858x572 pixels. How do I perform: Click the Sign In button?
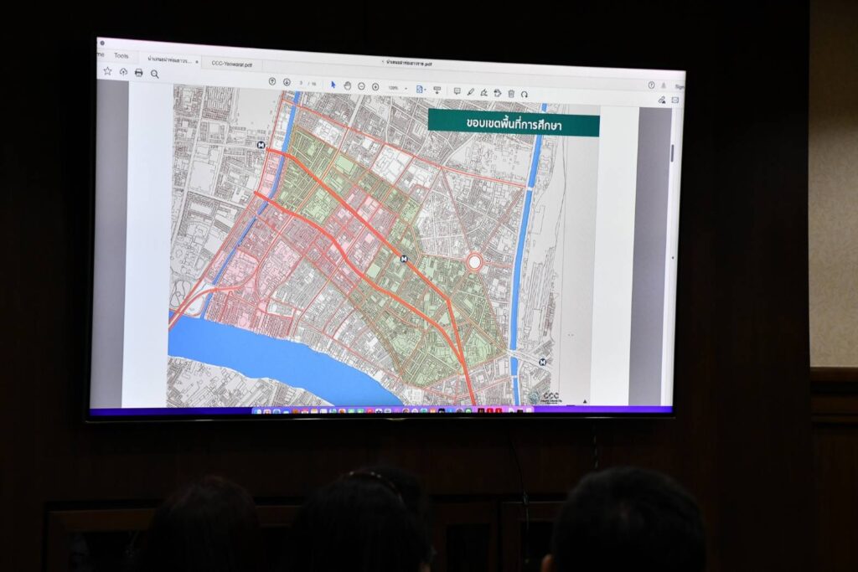679,86
